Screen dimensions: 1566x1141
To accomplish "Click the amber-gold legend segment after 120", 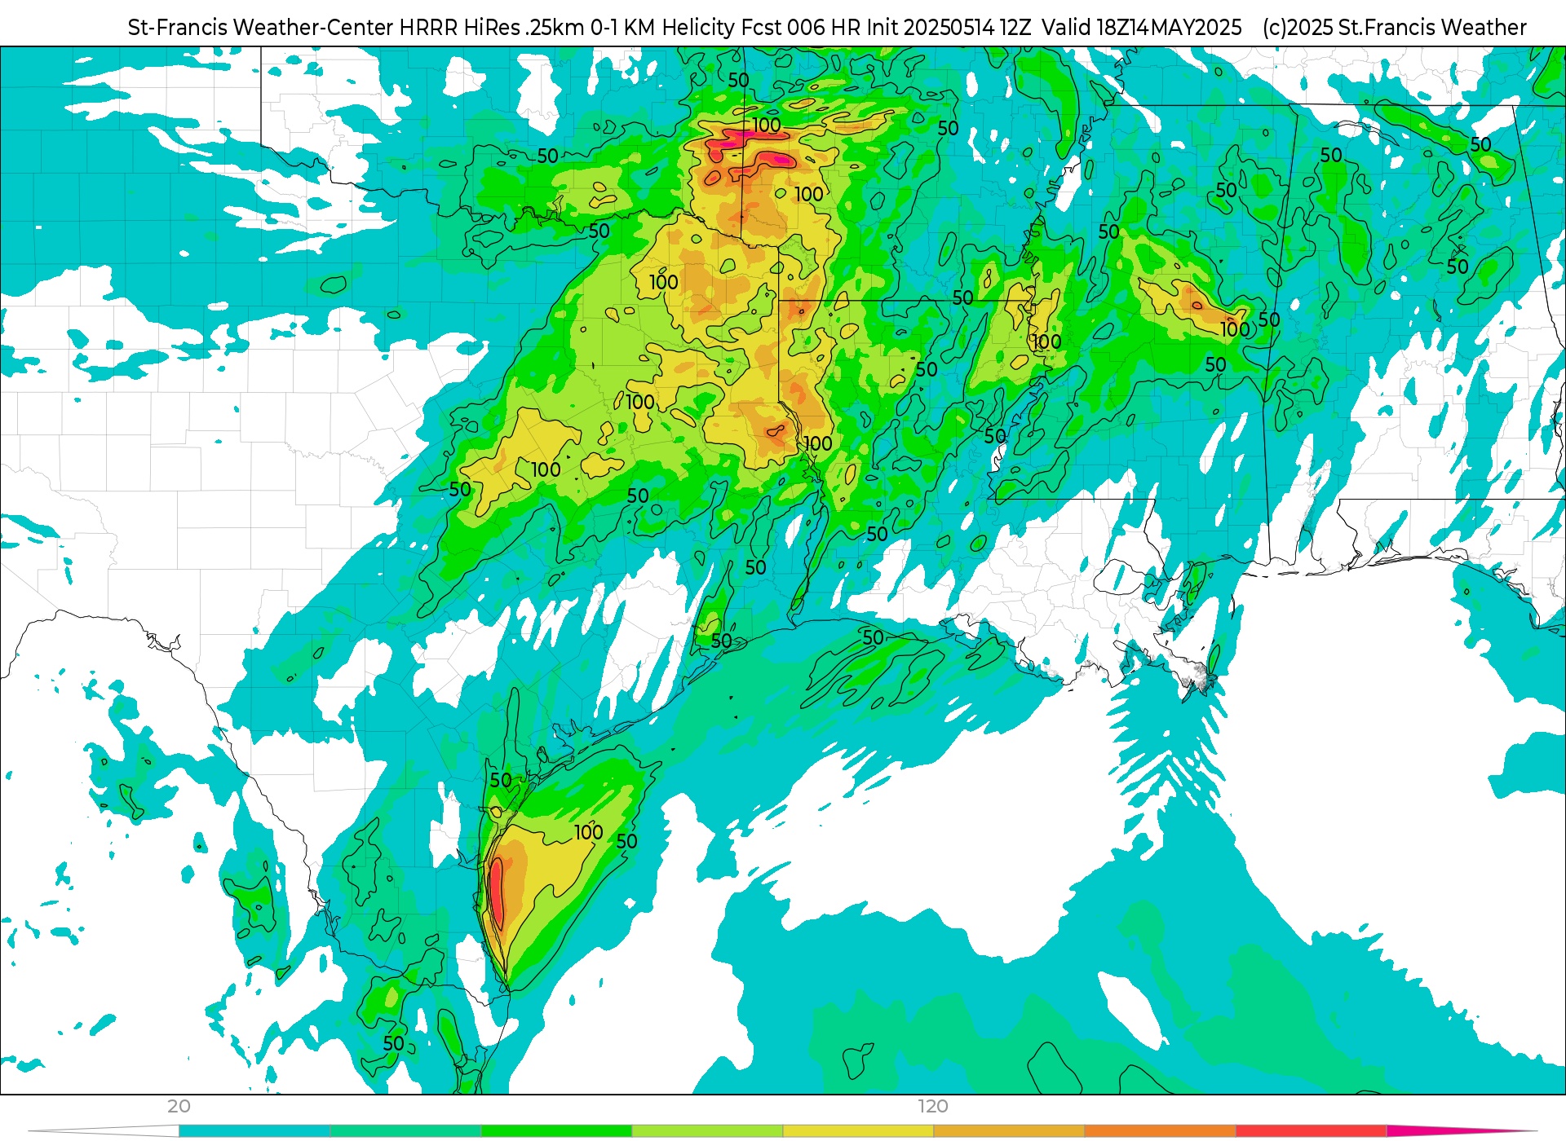I will tap(1009, 1131).
